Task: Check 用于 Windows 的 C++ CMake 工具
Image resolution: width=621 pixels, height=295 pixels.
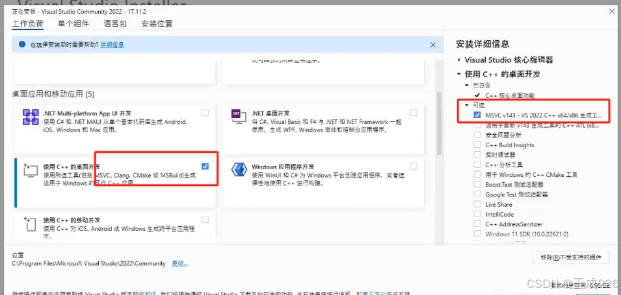Action: [477, 174]
